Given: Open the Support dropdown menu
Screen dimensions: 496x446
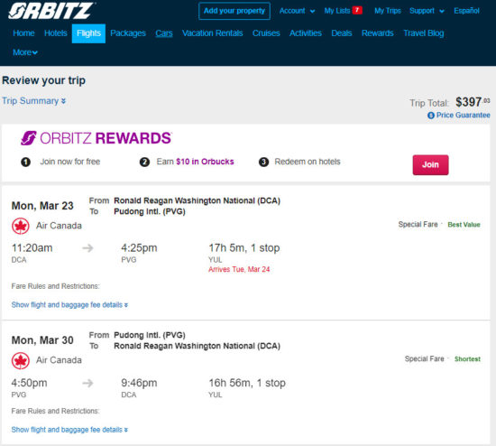Looking at the screenshot, I should (427, 11).
